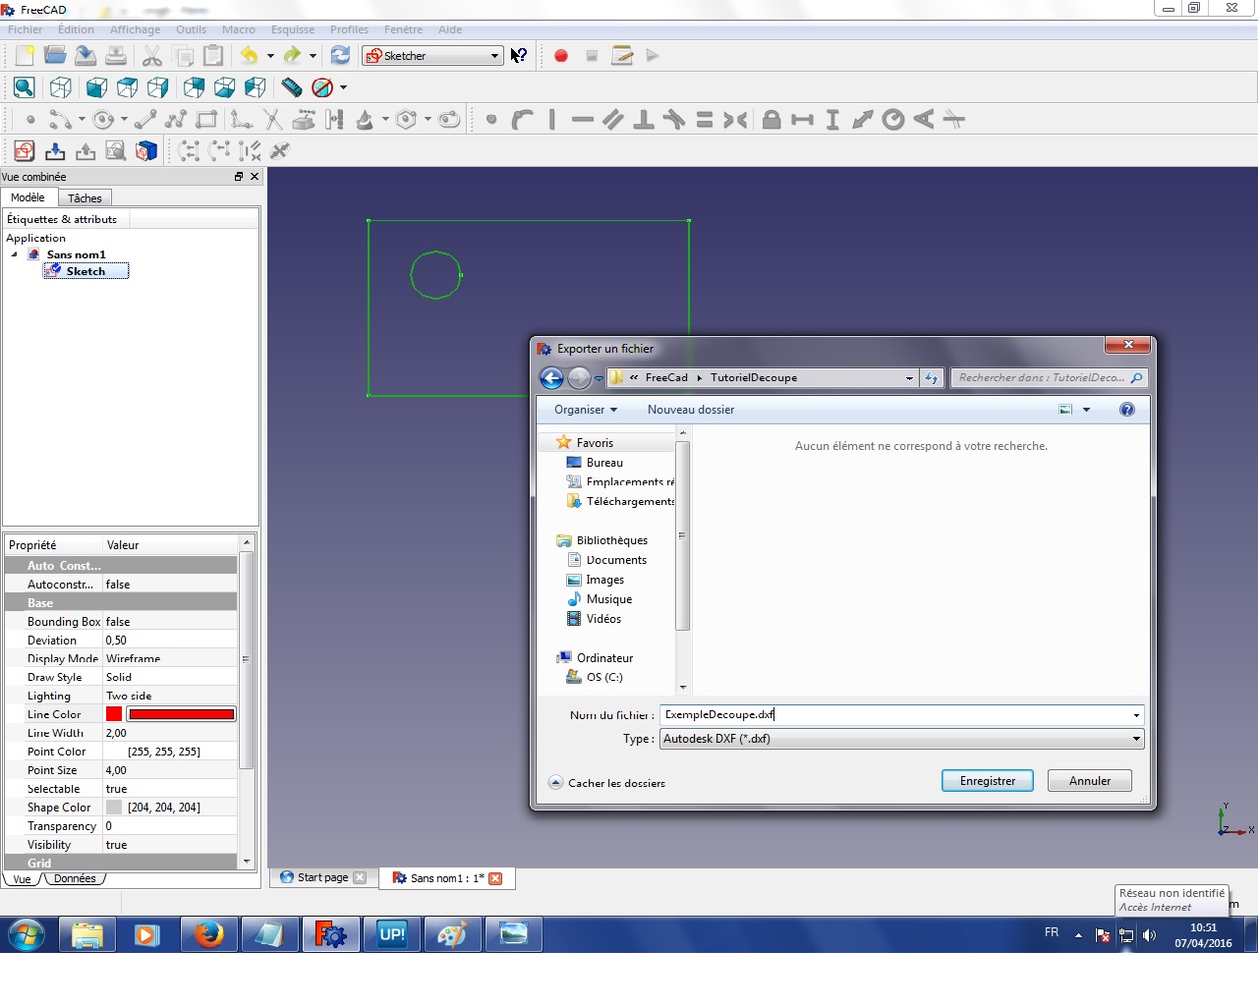Expand the Organiser dropdown menu
Viewport: 1258px width, 1006px height.
[586, 410]
